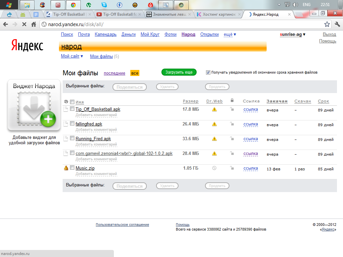
Task: Open the Chrome wrench menu
Action: coord(337,24)
